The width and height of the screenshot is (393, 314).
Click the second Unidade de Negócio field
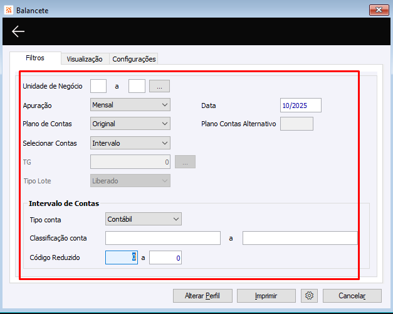click(137, 86)
